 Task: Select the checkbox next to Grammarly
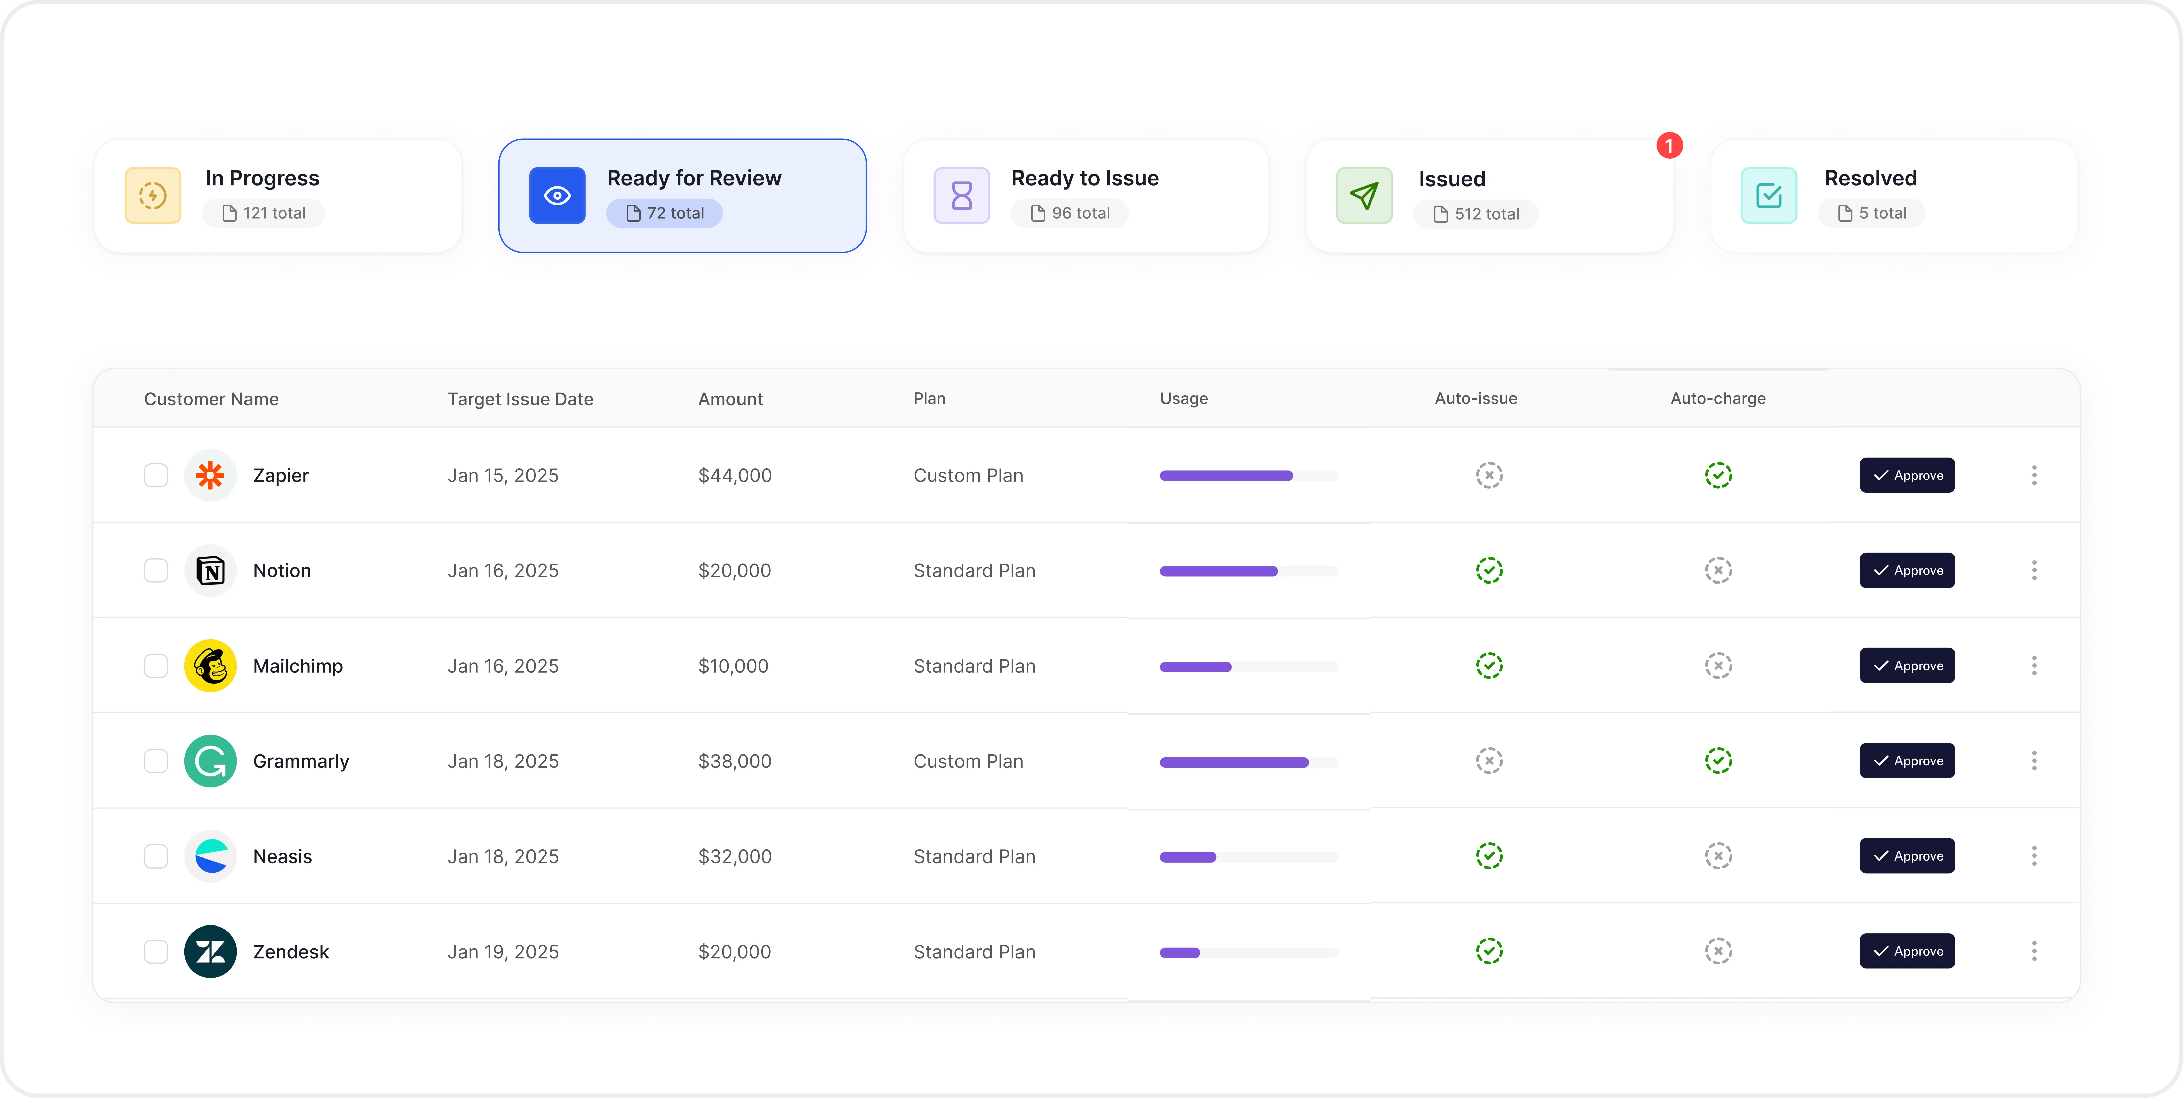coord(156,761)
